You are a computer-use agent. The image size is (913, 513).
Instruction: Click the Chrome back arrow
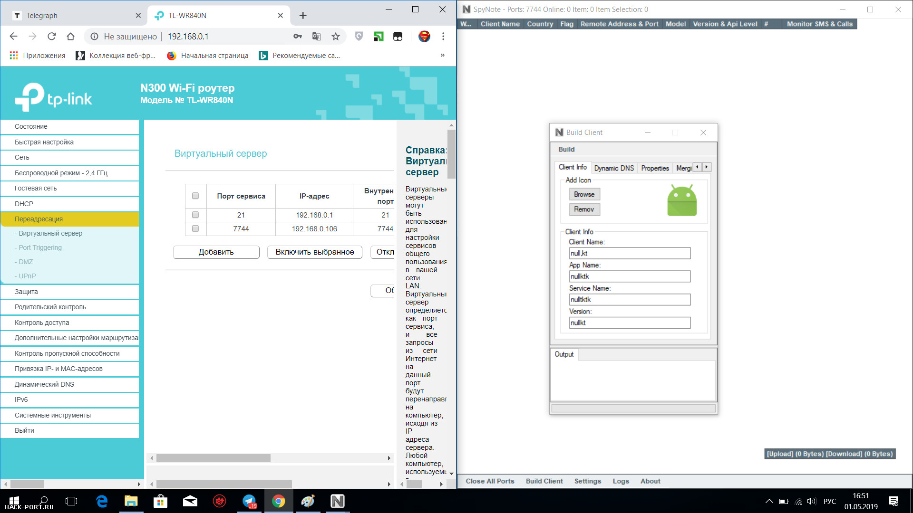[13, 37]
